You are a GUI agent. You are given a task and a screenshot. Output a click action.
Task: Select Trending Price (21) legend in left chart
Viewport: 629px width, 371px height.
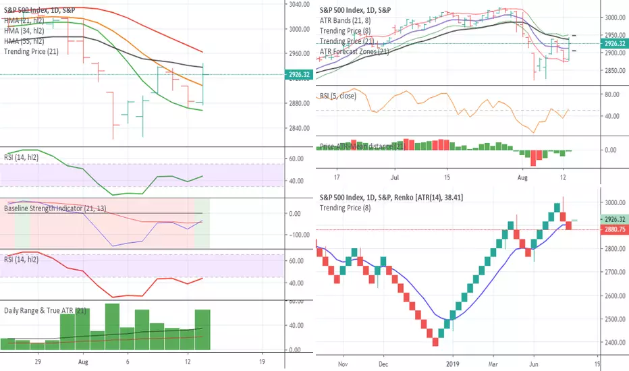31,51
